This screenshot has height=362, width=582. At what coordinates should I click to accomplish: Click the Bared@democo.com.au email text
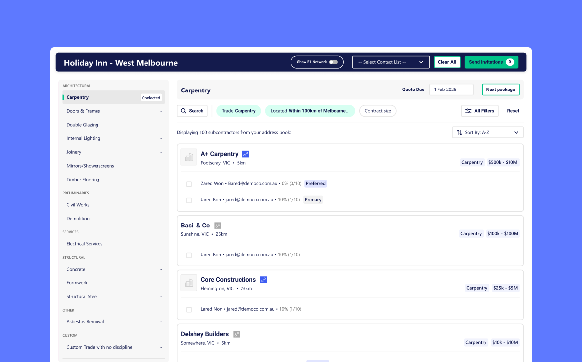tap(252, 183)
